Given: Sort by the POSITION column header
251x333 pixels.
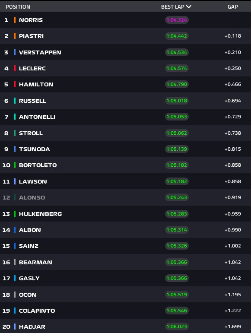Looking at the screenshot, I should 18,7.
